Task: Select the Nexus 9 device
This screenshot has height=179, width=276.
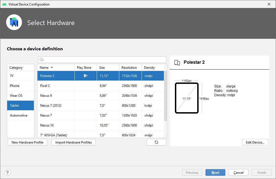Action: (x=101, y=96)
